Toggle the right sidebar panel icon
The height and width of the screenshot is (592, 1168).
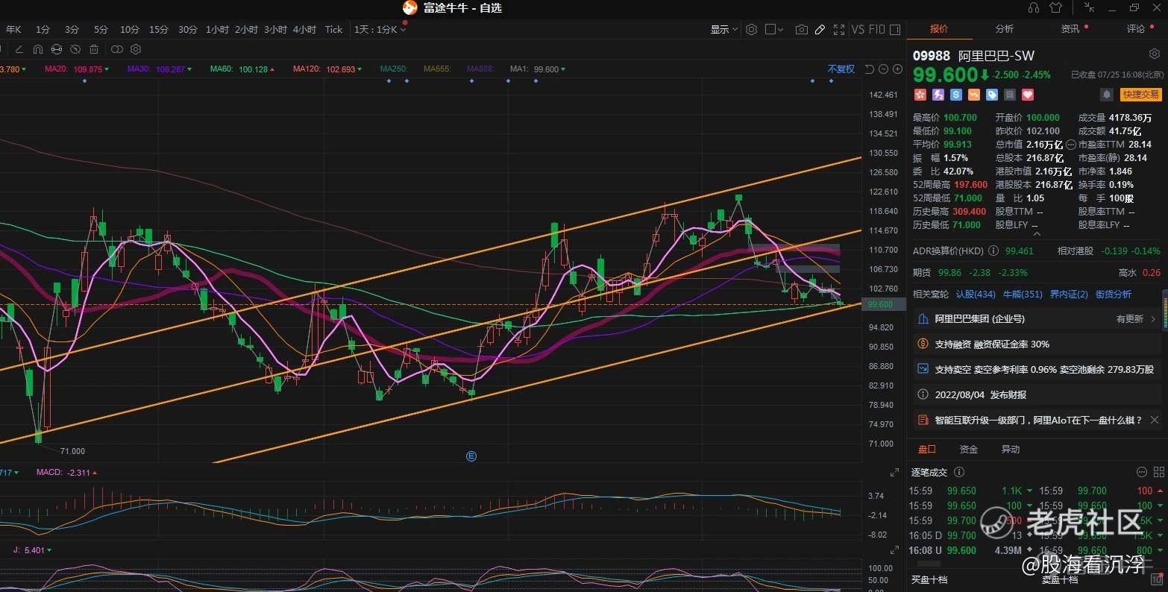894,29
